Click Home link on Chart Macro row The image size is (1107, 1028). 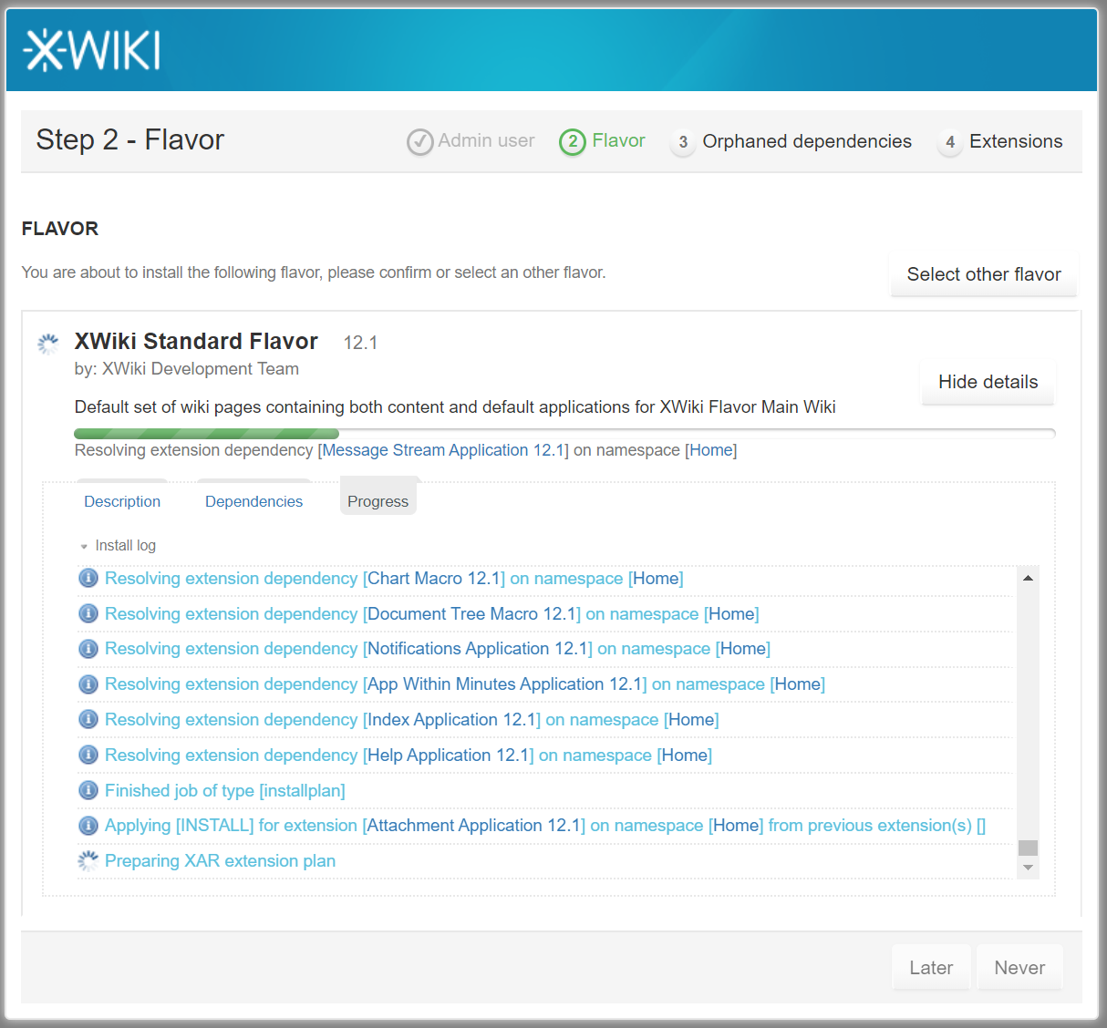(x=656, y=579)
